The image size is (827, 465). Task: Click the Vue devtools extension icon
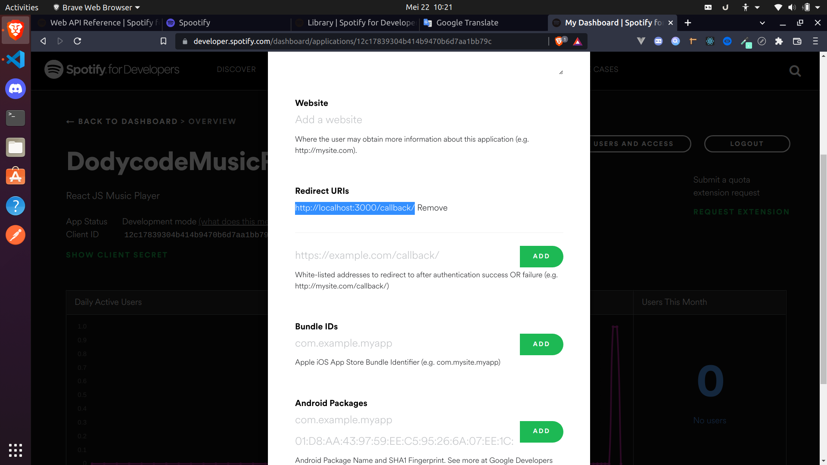tap(641, 41)
